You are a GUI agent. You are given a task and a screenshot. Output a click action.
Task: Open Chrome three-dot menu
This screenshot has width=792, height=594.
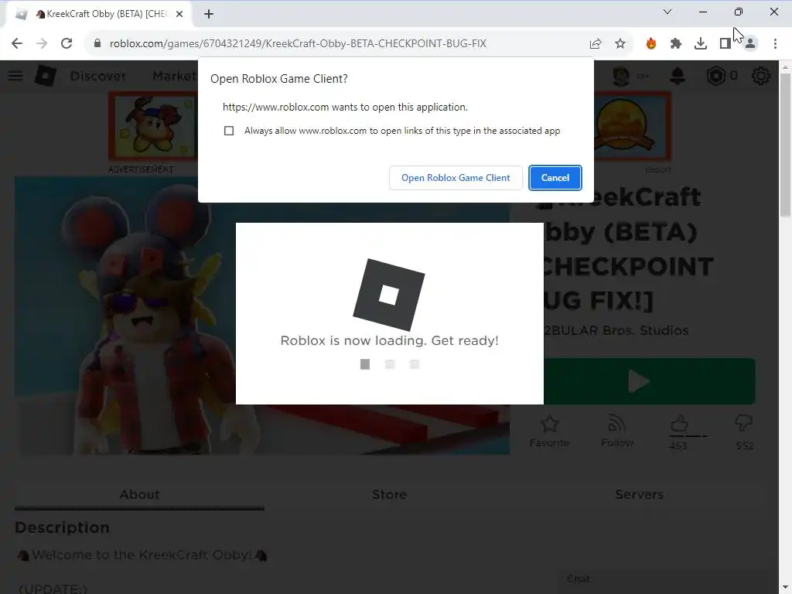tap(775, 43)
